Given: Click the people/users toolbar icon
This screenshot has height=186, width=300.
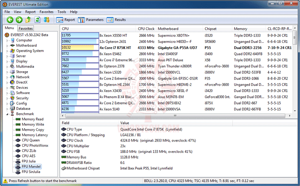Looking at the screenshot, I should (x=47, y=20).
